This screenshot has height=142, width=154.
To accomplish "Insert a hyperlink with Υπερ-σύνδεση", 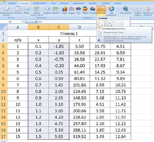I will click(126, 10).
